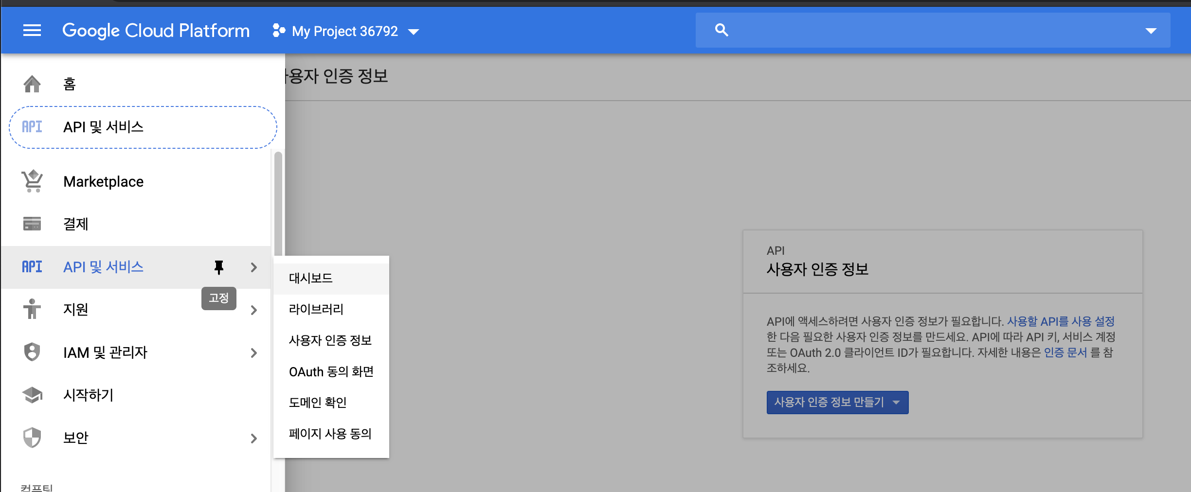Screen dimensions: 1191x492
Task: Click the IAM shield person icon
Action: click(x=32, y=352)
